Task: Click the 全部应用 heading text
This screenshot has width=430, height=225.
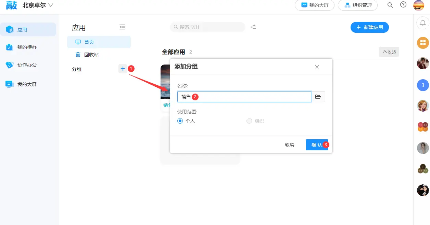Action: pos(174,52)
